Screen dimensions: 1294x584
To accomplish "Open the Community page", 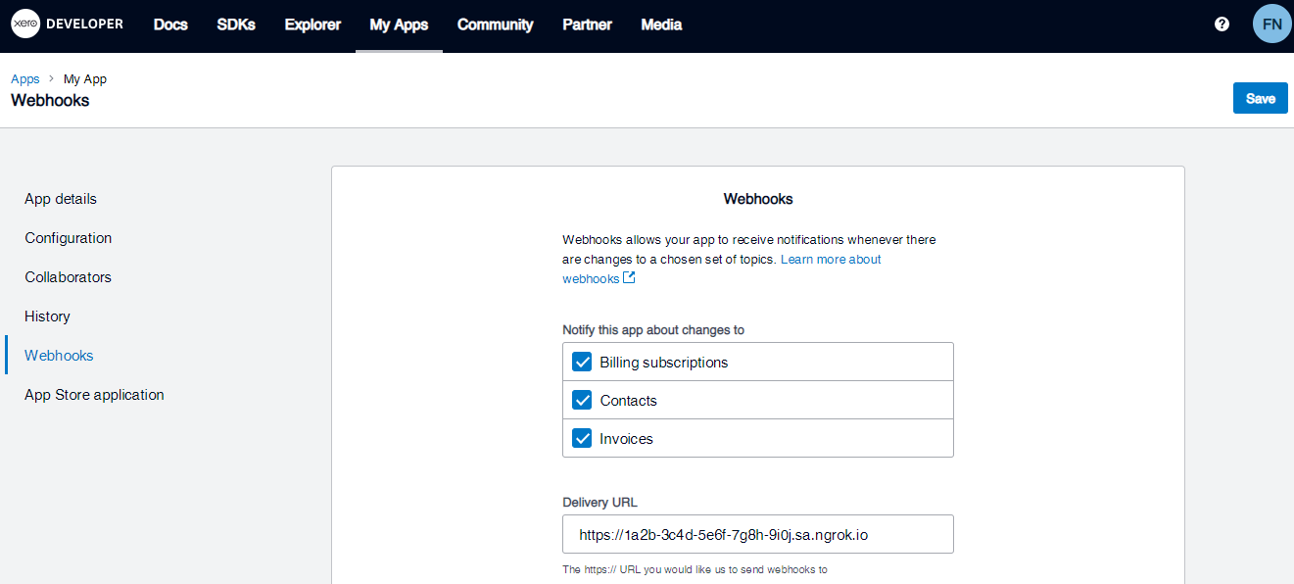I will coord(495,24).
